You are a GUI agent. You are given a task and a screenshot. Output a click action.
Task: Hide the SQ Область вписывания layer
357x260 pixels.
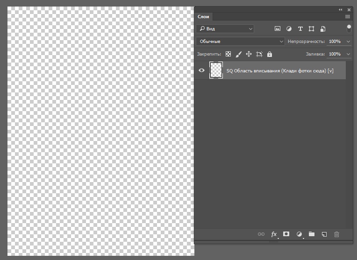click(x=201, y=70)
